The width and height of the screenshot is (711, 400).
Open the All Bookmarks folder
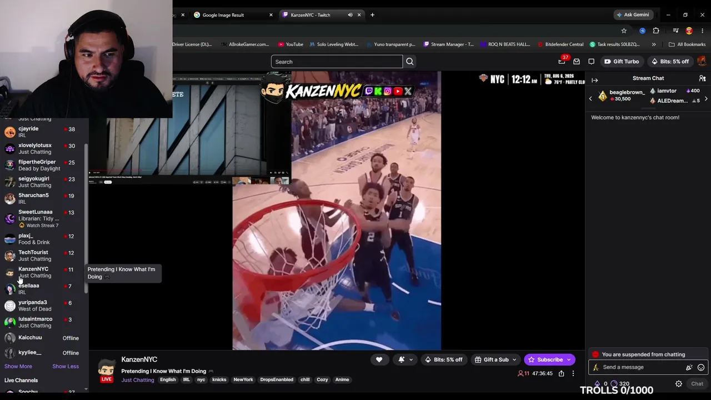pyautogui.click(x=687, y=44)
